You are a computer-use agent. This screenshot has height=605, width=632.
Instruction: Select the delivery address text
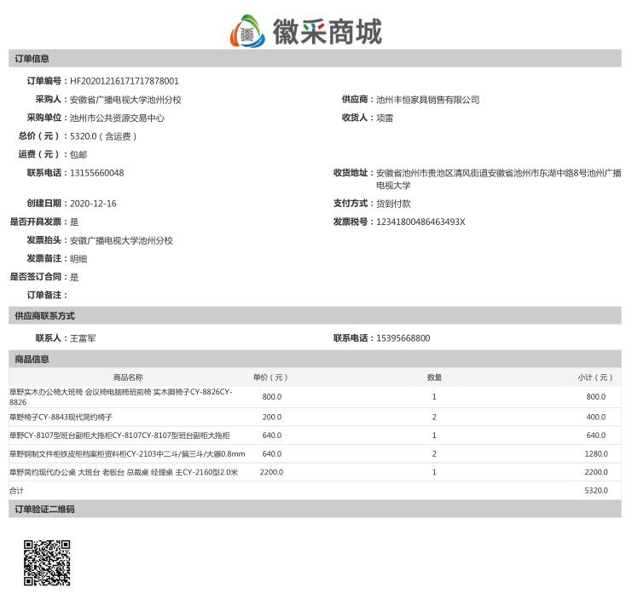pos(499,179)
